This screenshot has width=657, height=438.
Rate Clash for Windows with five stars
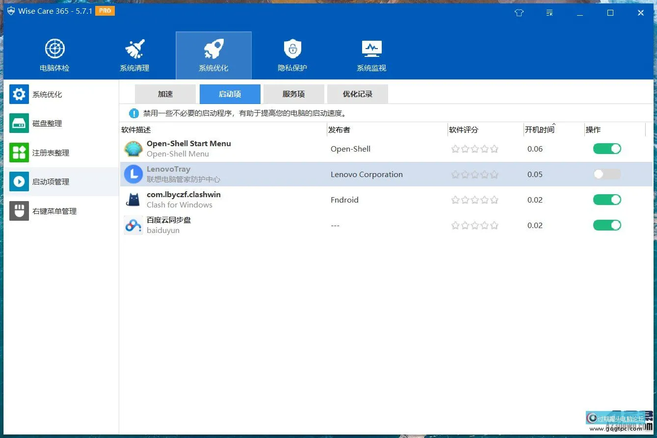coord(494,200)
